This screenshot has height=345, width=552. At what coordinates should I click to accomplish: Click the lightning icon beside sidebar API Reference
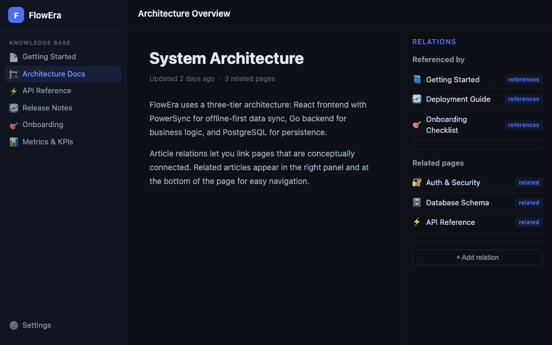pos(14,91)
